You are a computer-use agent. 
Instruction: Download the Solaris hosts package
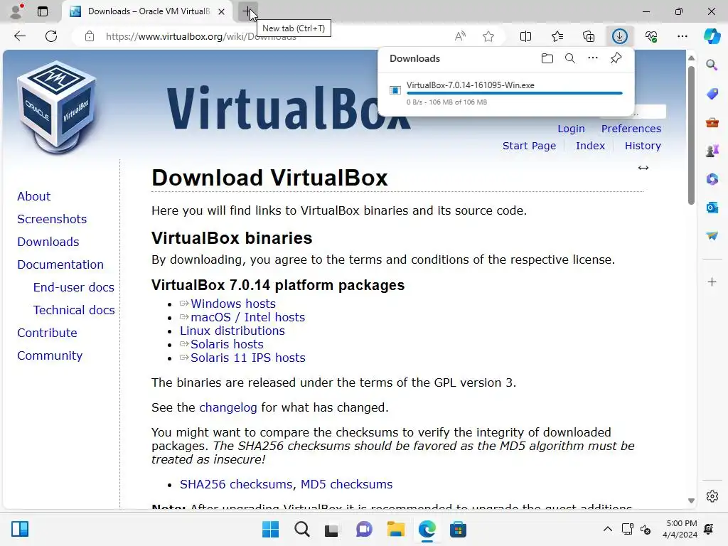[x=227, y=344]
